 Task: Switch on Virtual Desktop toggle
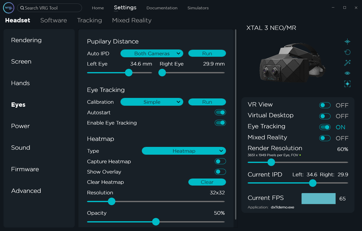(x=325, y=116)
